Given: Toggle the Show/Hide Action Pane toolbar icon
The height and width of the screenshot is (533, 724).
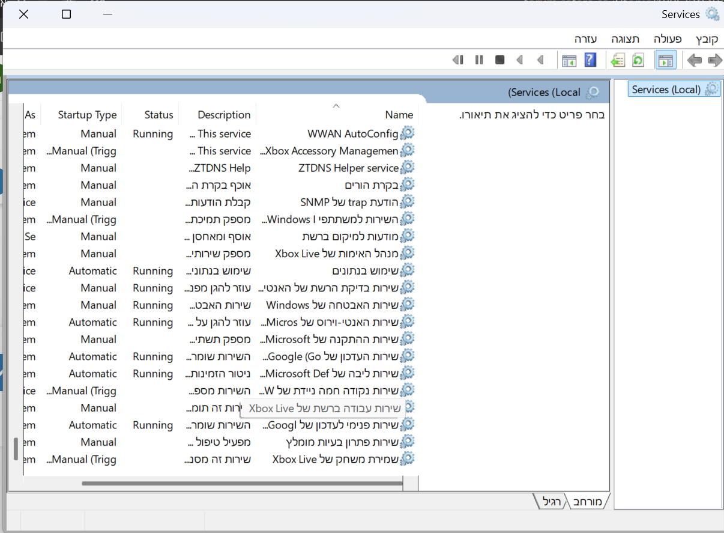Looking at the screenshot, I should coord(569,60).
